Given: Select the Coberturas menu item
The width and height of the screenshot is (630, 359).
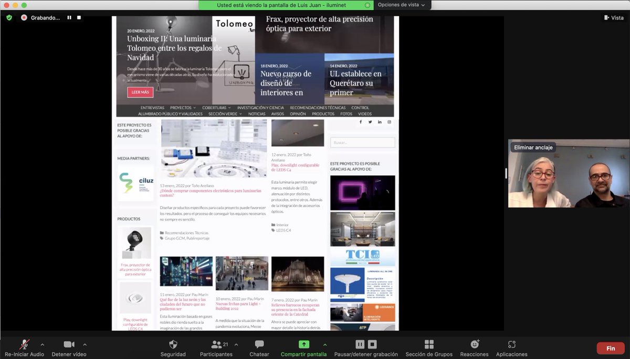Looking at the screenshot, I should pos(214,107).
